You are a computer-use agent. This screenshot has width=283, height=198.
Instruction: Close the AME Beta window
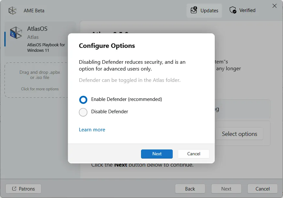(275, 5)
